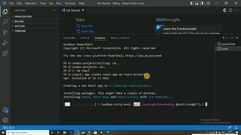Open the Edit menu
Image resolution: width=241 pixels, height=135 pixels.
click(19, 3)
